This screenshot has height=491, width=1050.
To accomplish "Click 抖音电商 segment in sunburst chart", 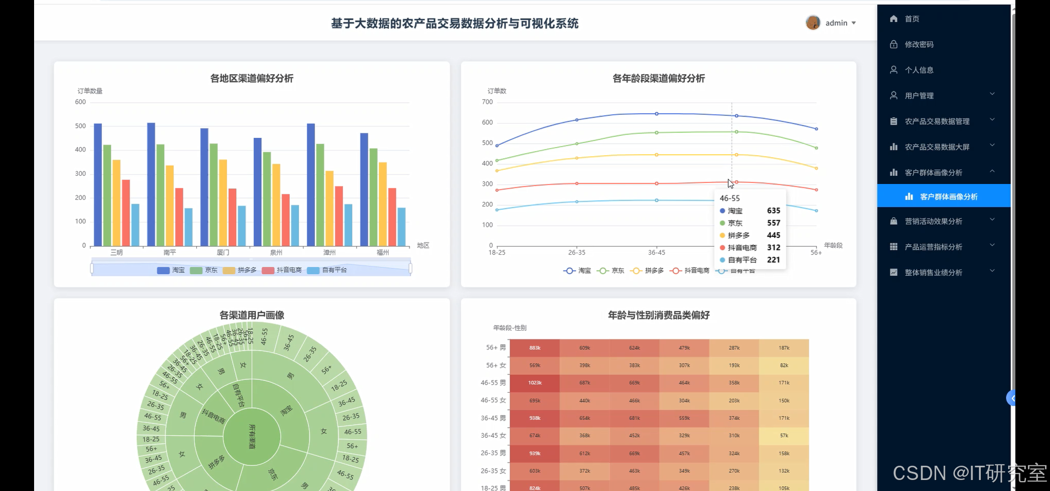I will pyautogui.click(x=213, y=417).
